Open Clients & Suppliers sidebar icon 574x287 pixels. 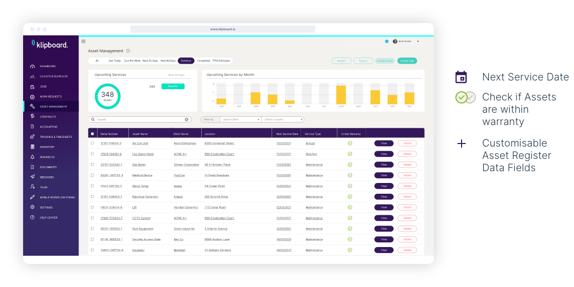32,76
